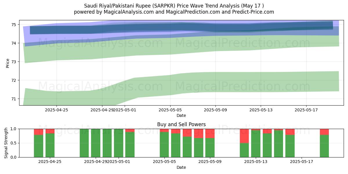This screenshot has height=174, width=348.
Task: Click the 2025-04-25 date tick of the price chart
Action: coord(57,110)
